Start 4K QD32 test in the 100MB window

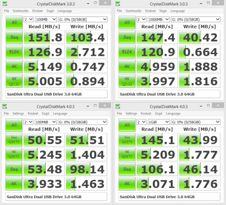14,81
